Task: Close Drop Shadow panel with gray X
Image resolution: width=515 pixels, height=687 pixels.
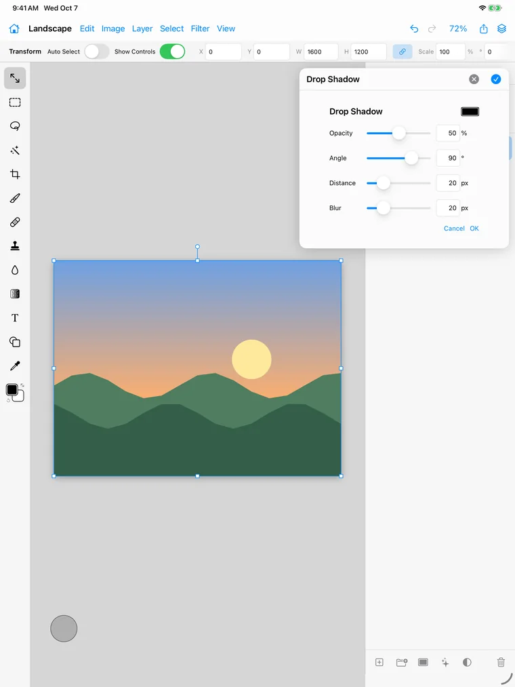Action: click(474, 79)
